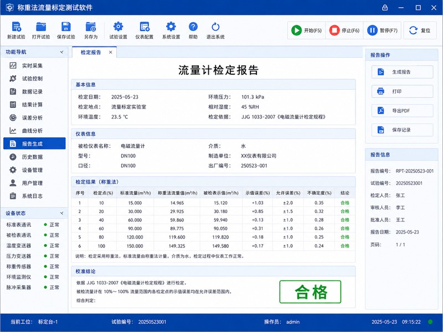Click the green connection indicator in status bar
443x332 pixels.
click(x=430, y=322)
